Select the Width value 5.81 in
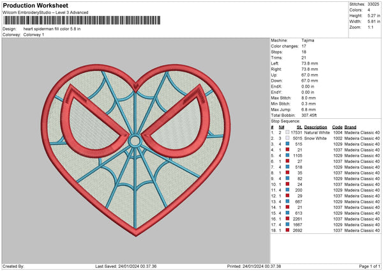 pyautogui.click(x=374, y=22)
